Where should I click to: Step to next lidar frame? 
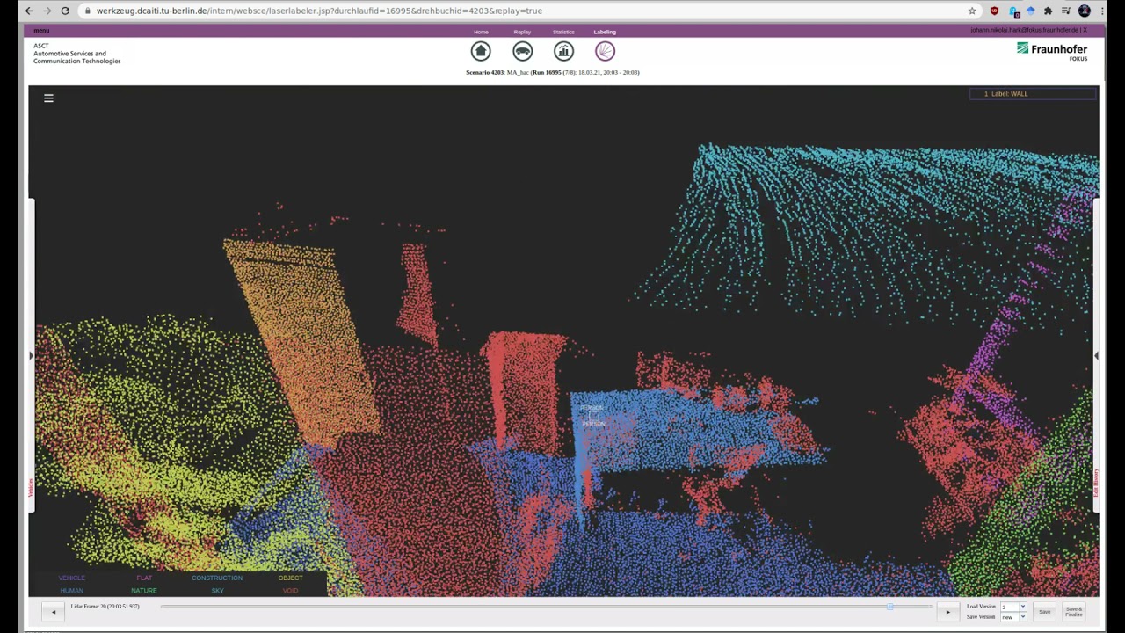click(947, 612)
